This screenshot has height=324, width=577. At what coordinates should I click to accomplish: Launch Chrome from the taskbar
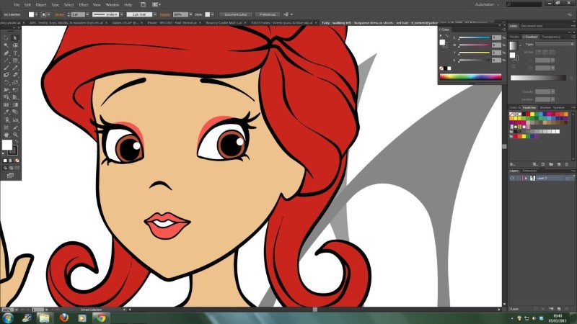pos(101,317)
